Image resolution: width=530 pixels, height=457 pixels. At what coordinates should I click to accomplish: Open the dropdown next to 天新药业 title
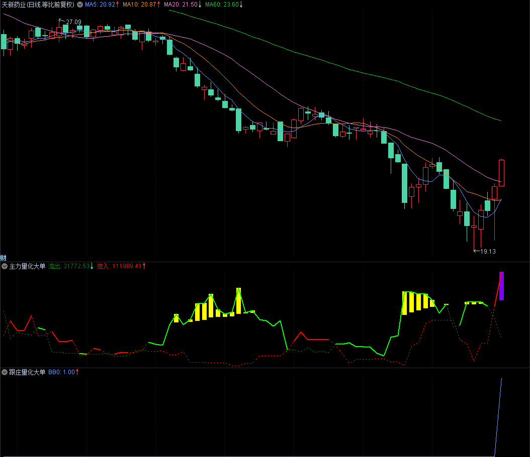79,5
